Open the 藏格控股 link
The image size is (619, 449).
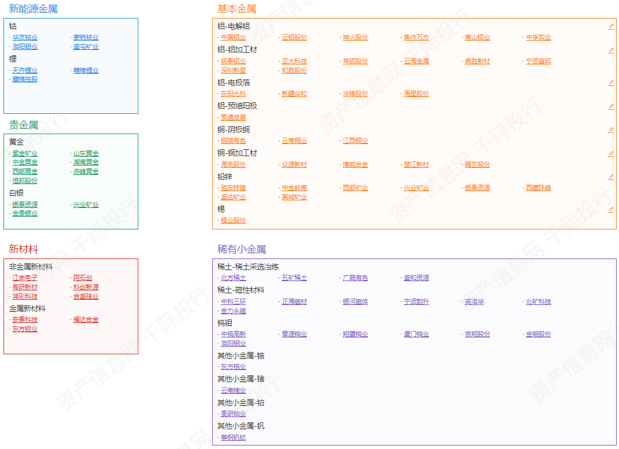25,80
